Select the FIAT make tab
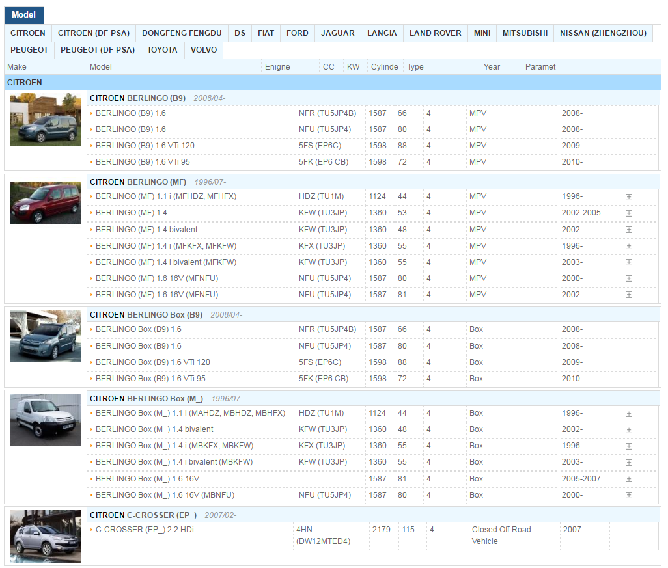This screenshot has width=668, height=568. click(x=266, y=33)
